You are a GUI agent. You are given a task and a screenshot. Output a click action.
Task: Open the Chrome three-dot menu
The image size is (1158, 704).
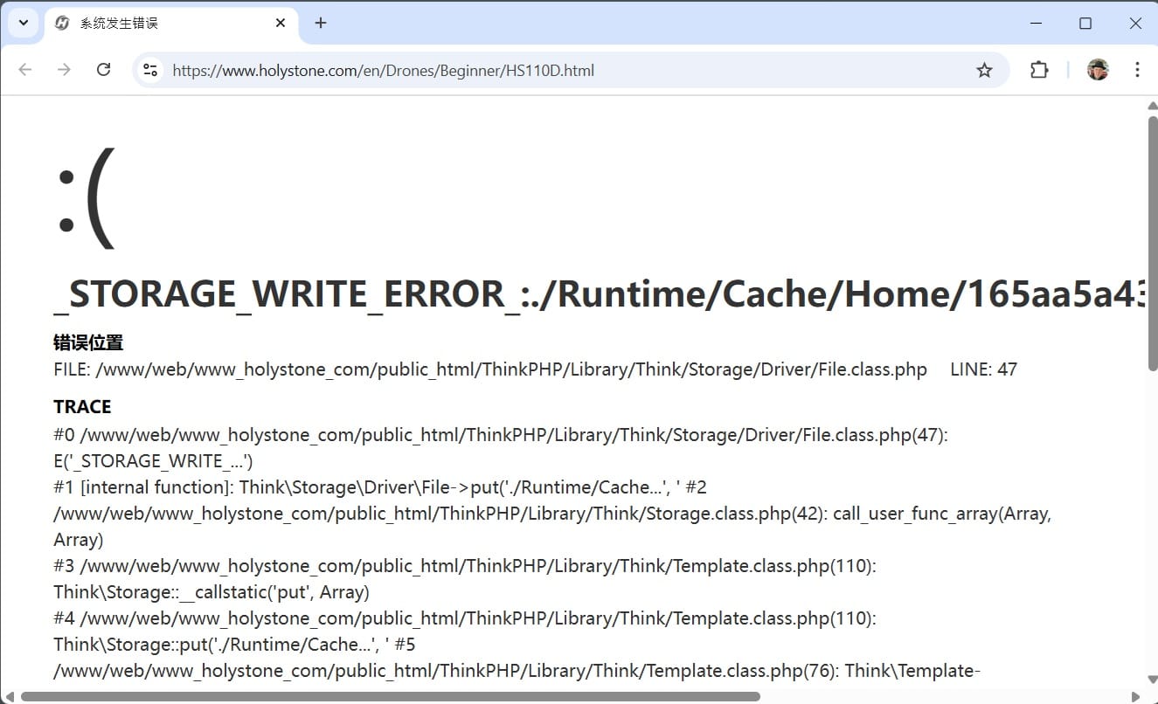click(x=1137, y=70)
